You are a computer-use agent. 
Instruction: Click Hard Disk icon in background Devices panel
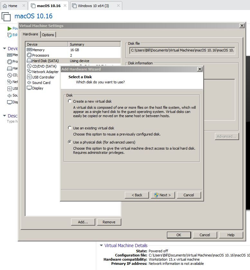(9, 68)
